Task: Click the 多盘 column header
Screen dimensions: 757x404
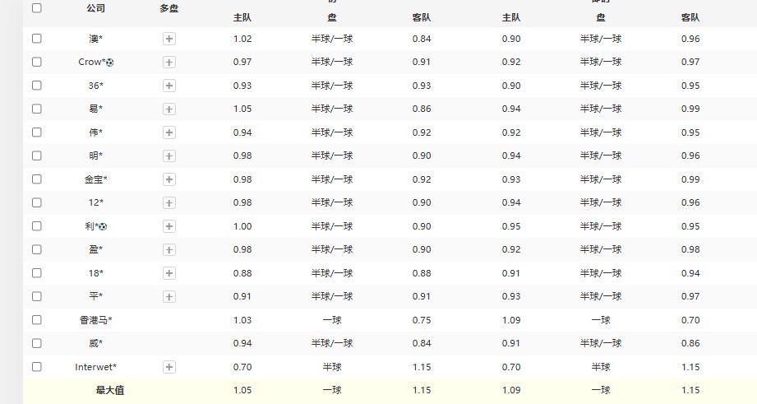Action: (168, 8)
